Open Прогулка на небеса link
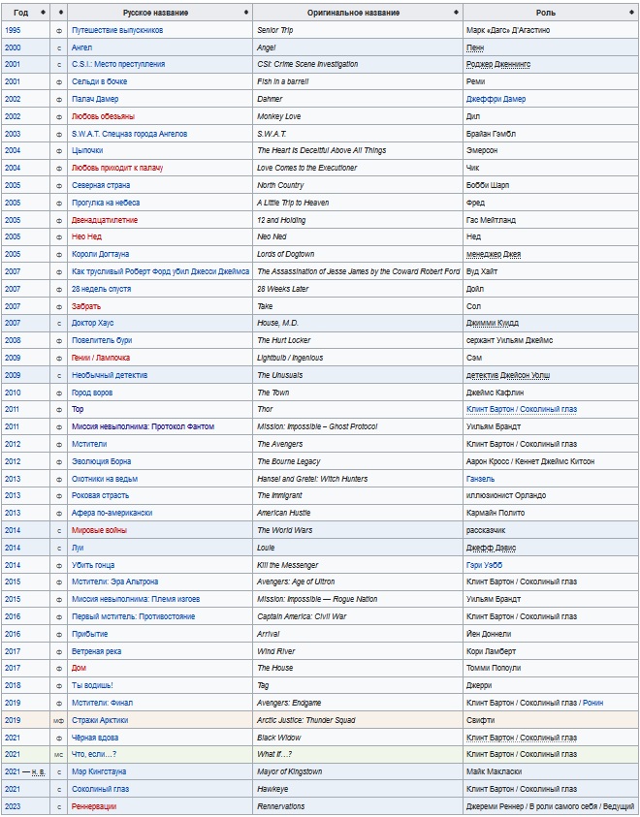Screen dimensions: 640x817 (x=106, y=203)
